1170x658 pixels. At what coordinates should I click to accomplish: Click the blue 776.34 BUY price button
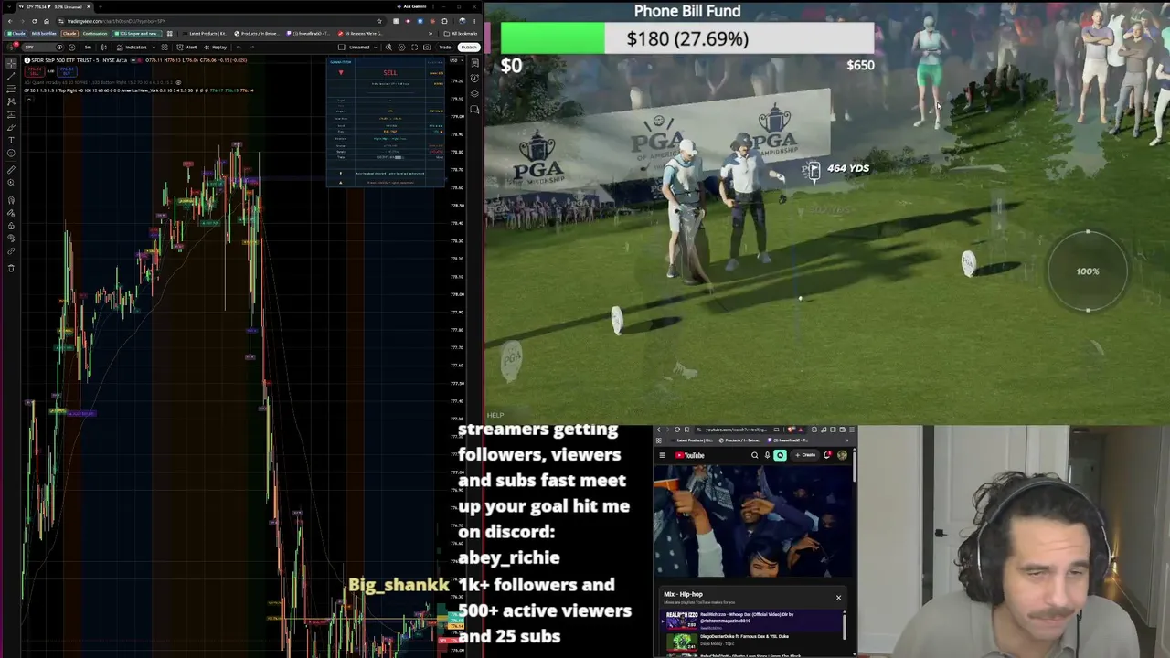[66, 69]
